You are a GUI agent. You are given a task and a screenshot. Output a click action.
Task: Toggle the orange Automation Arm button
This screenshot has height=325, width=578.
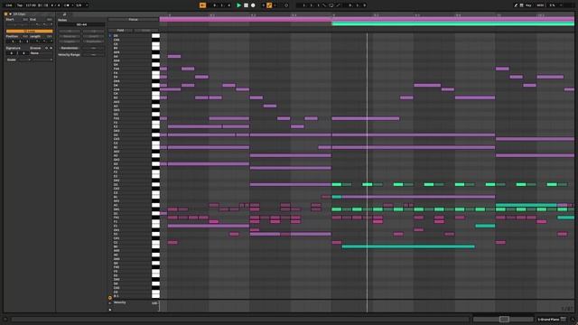[x=269, y=5]
